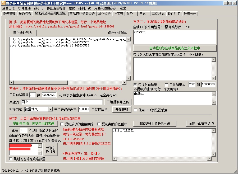Click down arrow of store account list scrollbar

point(40,153)
